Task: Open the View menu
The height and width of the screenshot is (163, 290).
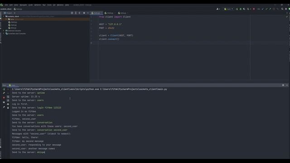Action: click(x=16, y=5)
